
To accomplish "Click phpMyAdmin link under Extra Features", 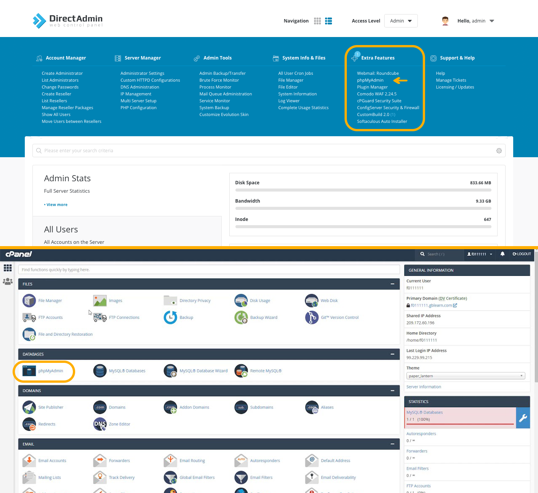I will click(370, 81).
